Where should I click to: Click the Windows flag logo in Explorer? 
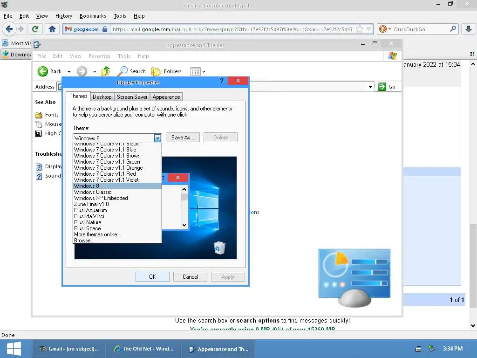pyautogui.click(x=392, y=56)
